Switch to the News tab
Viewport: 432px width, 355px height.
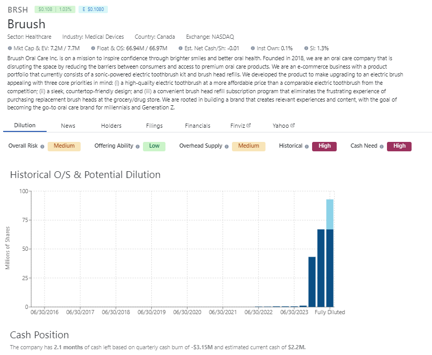pos(68,126)
